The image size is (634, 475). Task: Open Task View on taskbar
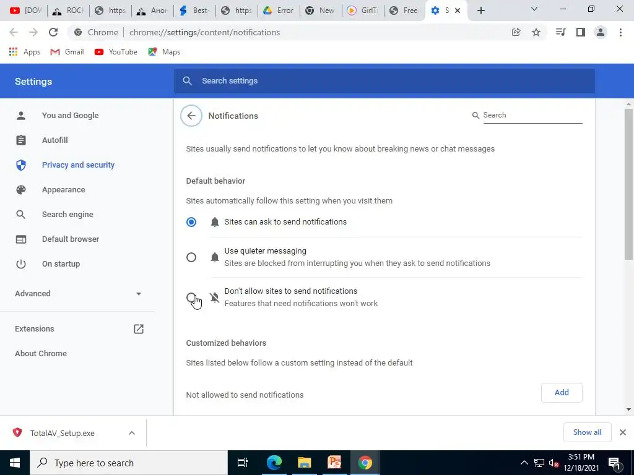click(243, 463)
